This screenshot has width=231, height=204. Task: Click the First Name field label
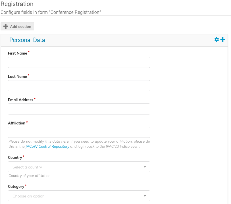pos(18,53)
